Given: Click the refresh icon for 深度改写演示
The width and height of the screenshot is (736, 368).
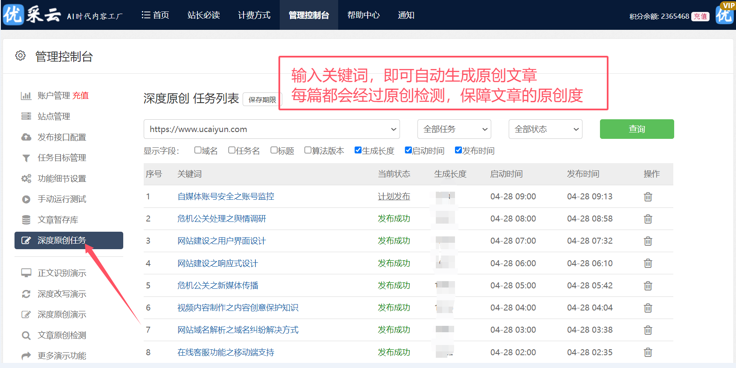Looking at the screenshot, I should [x=26, y=294].
